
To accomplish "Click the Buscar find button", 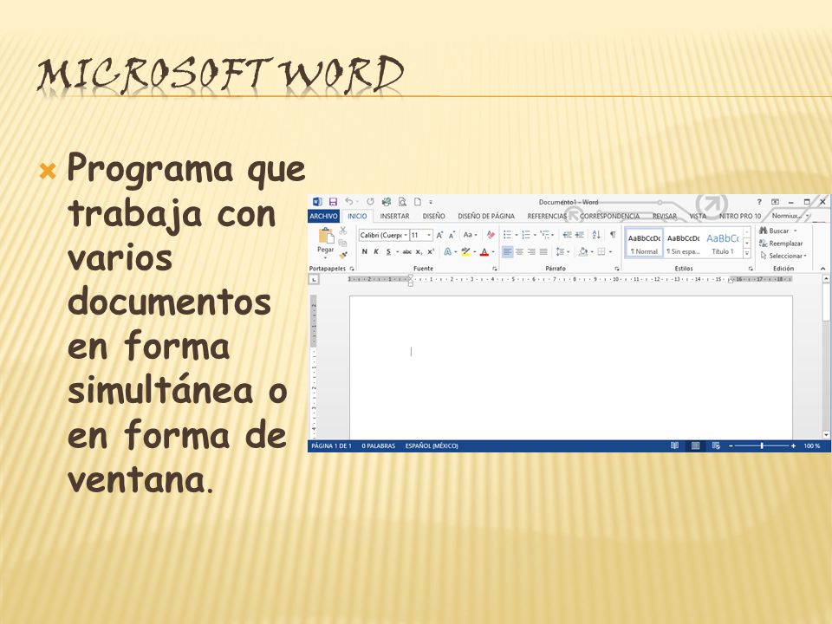I will coord(778,231).
